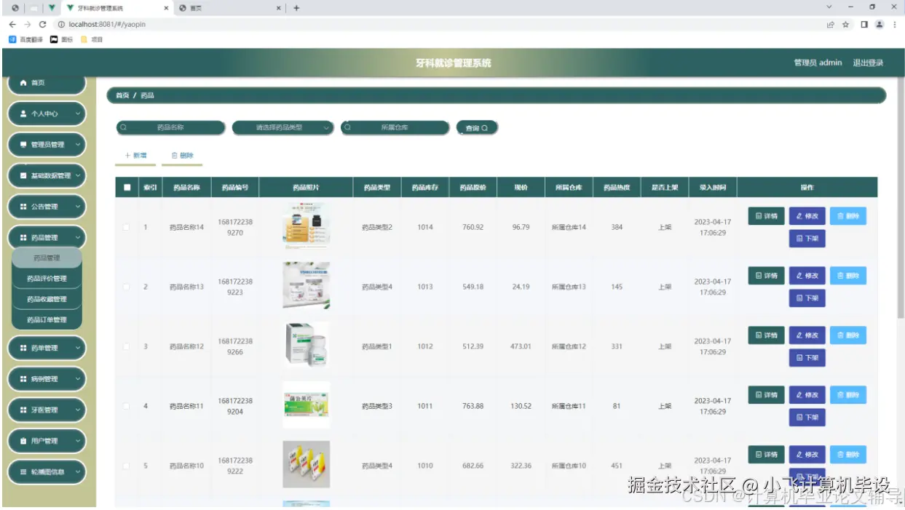Click the plus icon on 新增 button
Image resolution: width=905 pixels, height=510 pixels.
click(129, 155)
